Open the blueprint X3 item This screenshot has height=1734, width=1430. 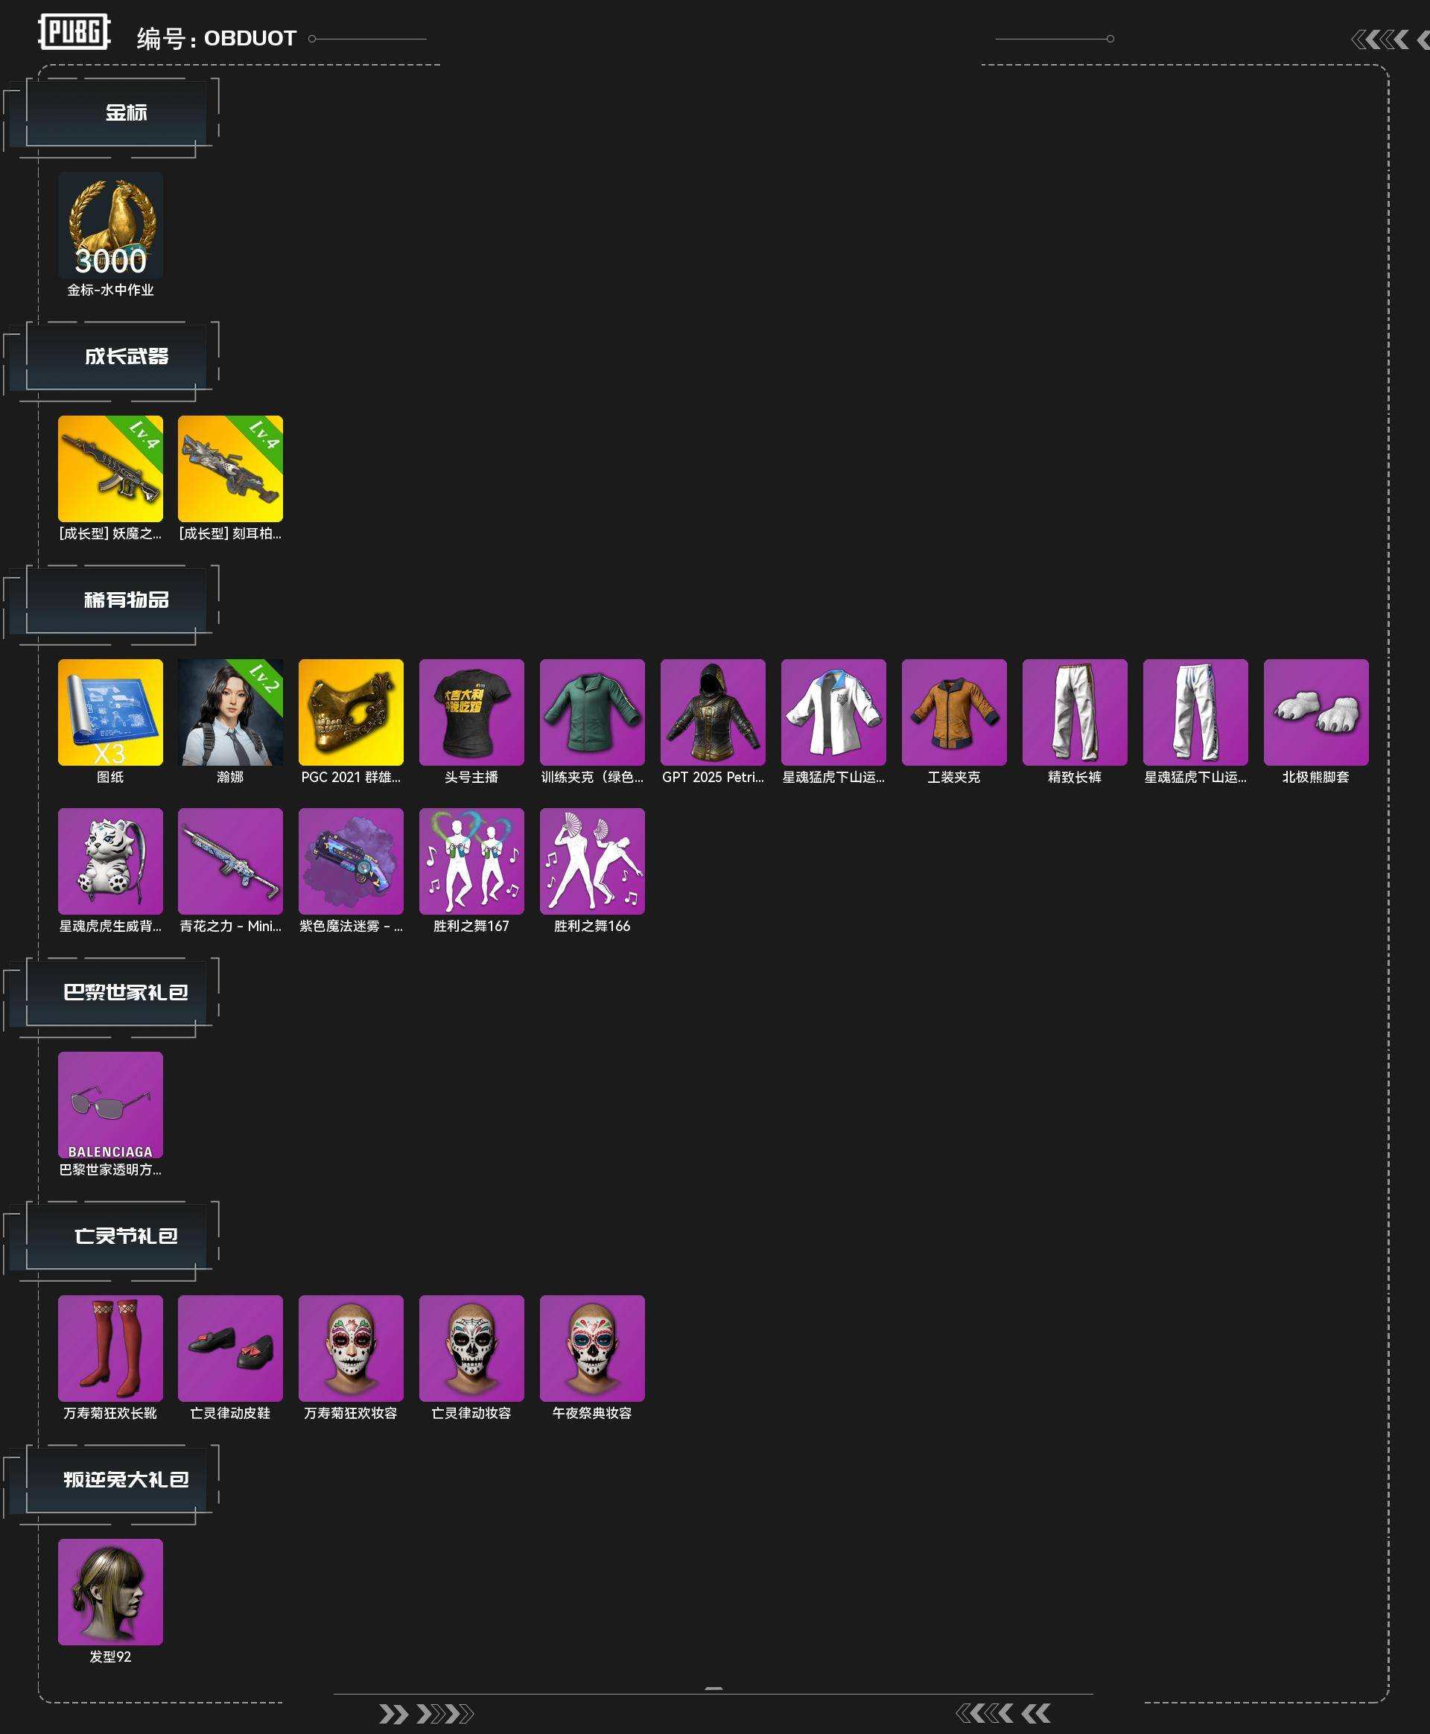pos(110,712)
